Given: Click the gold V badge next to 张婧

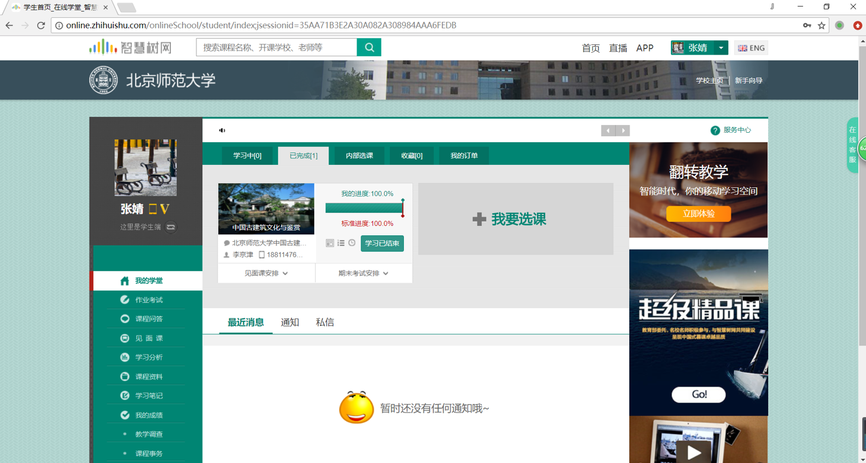Looking at the screenshot, I should pos(165,209).
